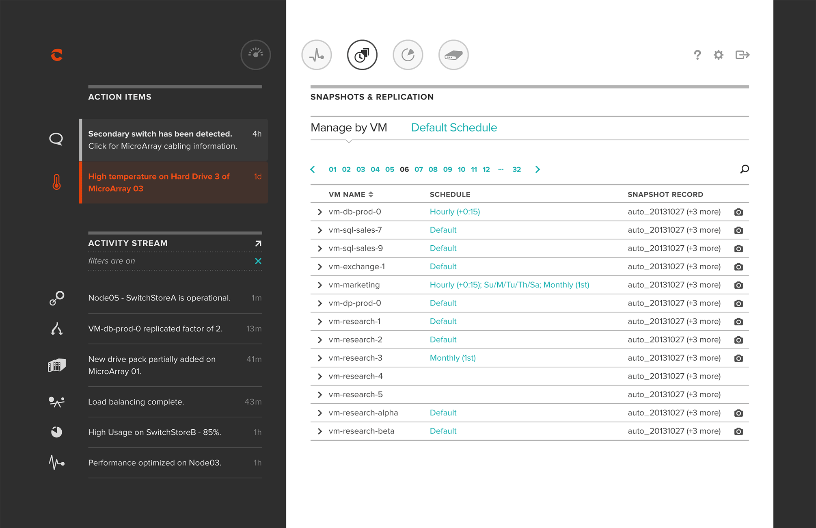Go to next page with right arrow
This screenshot has height=528, width=816.
[538, 169]
